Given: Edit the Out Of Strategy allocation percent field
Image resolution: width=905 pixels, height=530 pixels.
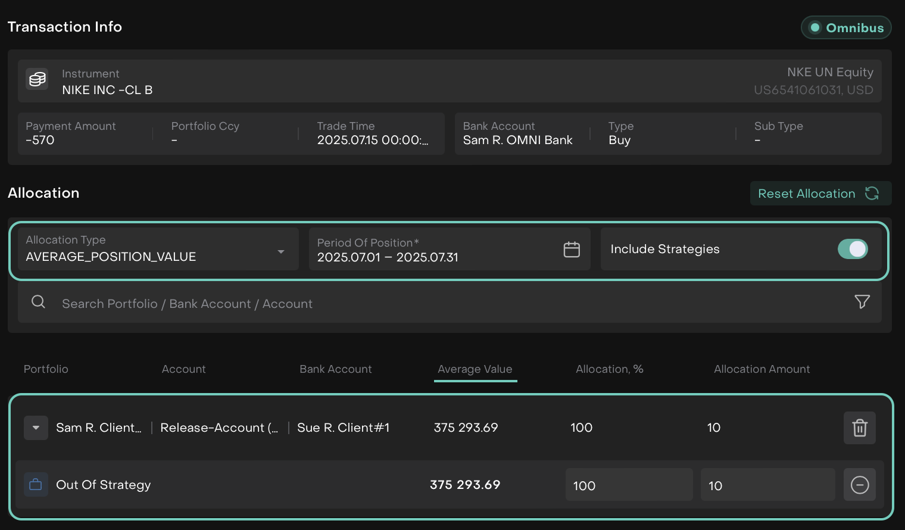Looking at the screenshot, I should 629,485.
